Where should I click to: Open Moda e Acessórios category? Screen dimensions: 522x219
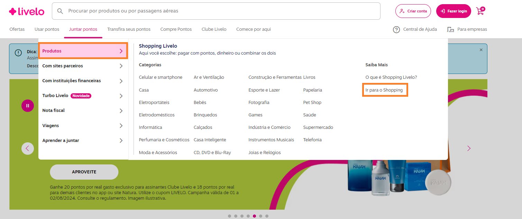click(x=158, y=153)
